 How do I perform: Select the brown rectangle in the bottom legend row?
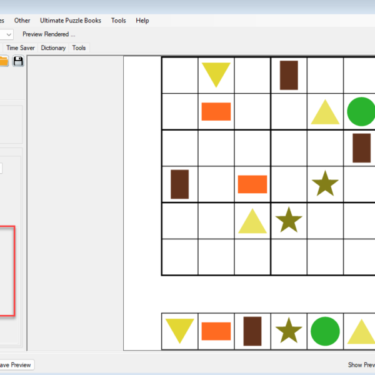[x=252, y=331]
